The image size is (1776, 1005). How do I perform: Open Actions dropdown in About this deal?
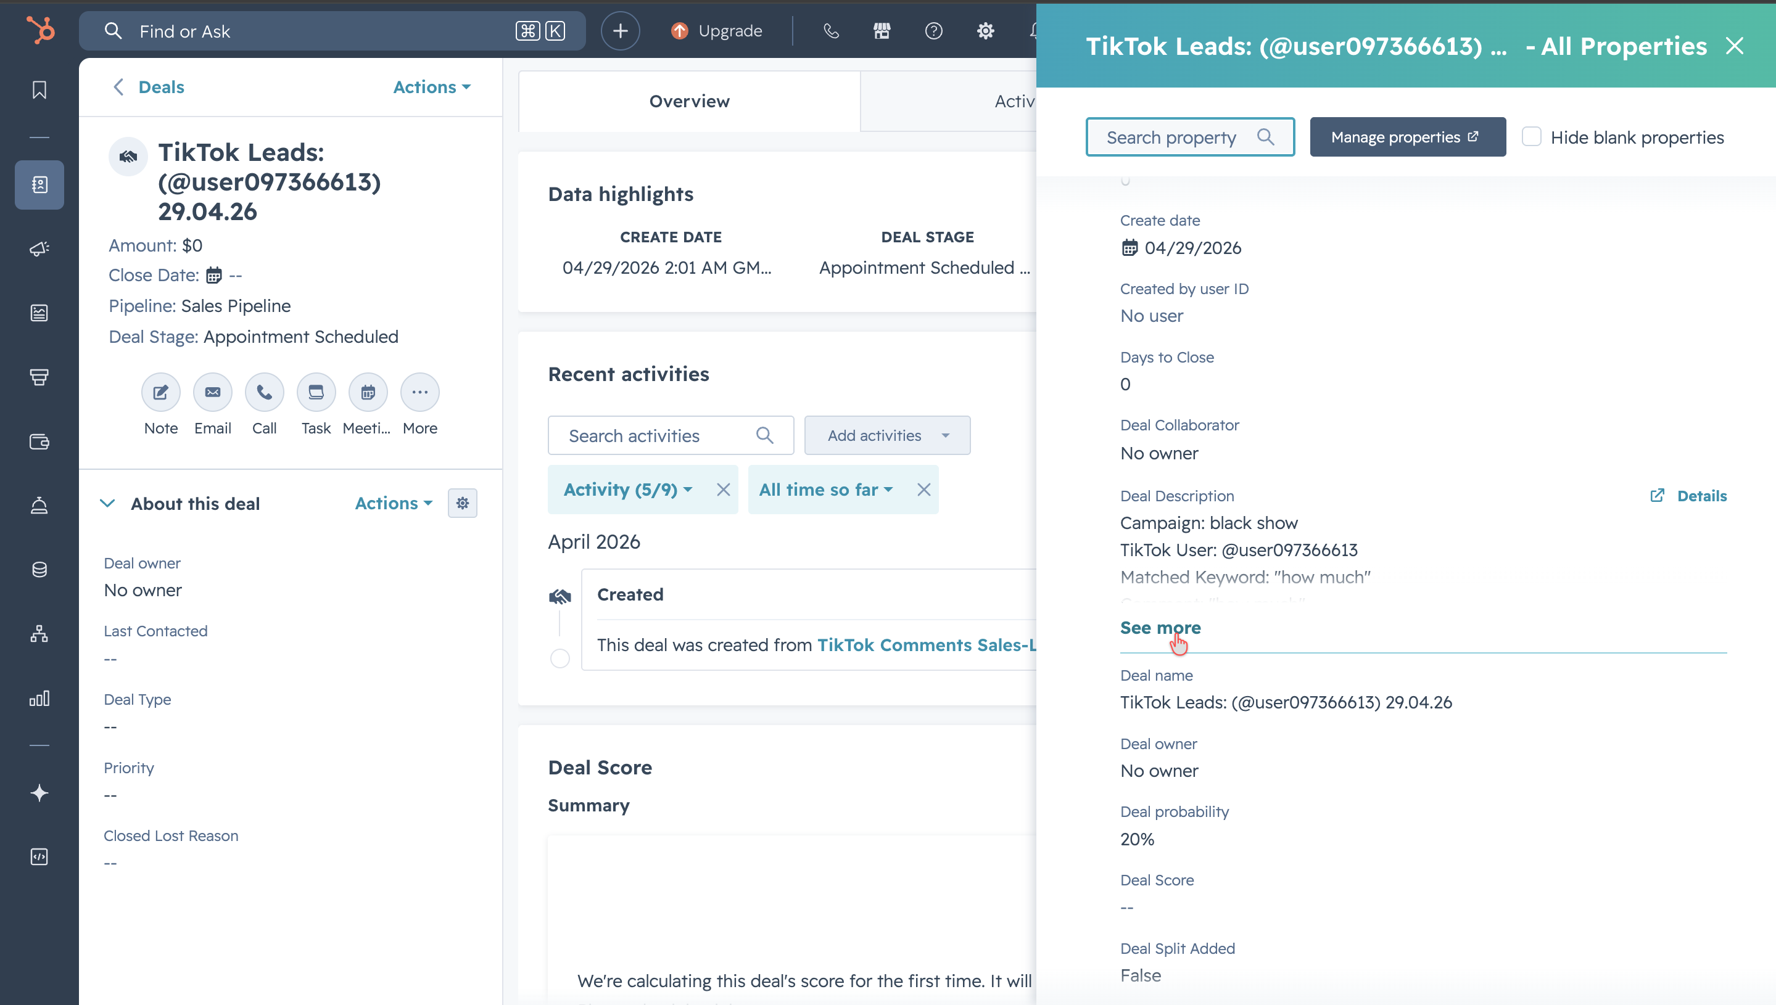394,503
